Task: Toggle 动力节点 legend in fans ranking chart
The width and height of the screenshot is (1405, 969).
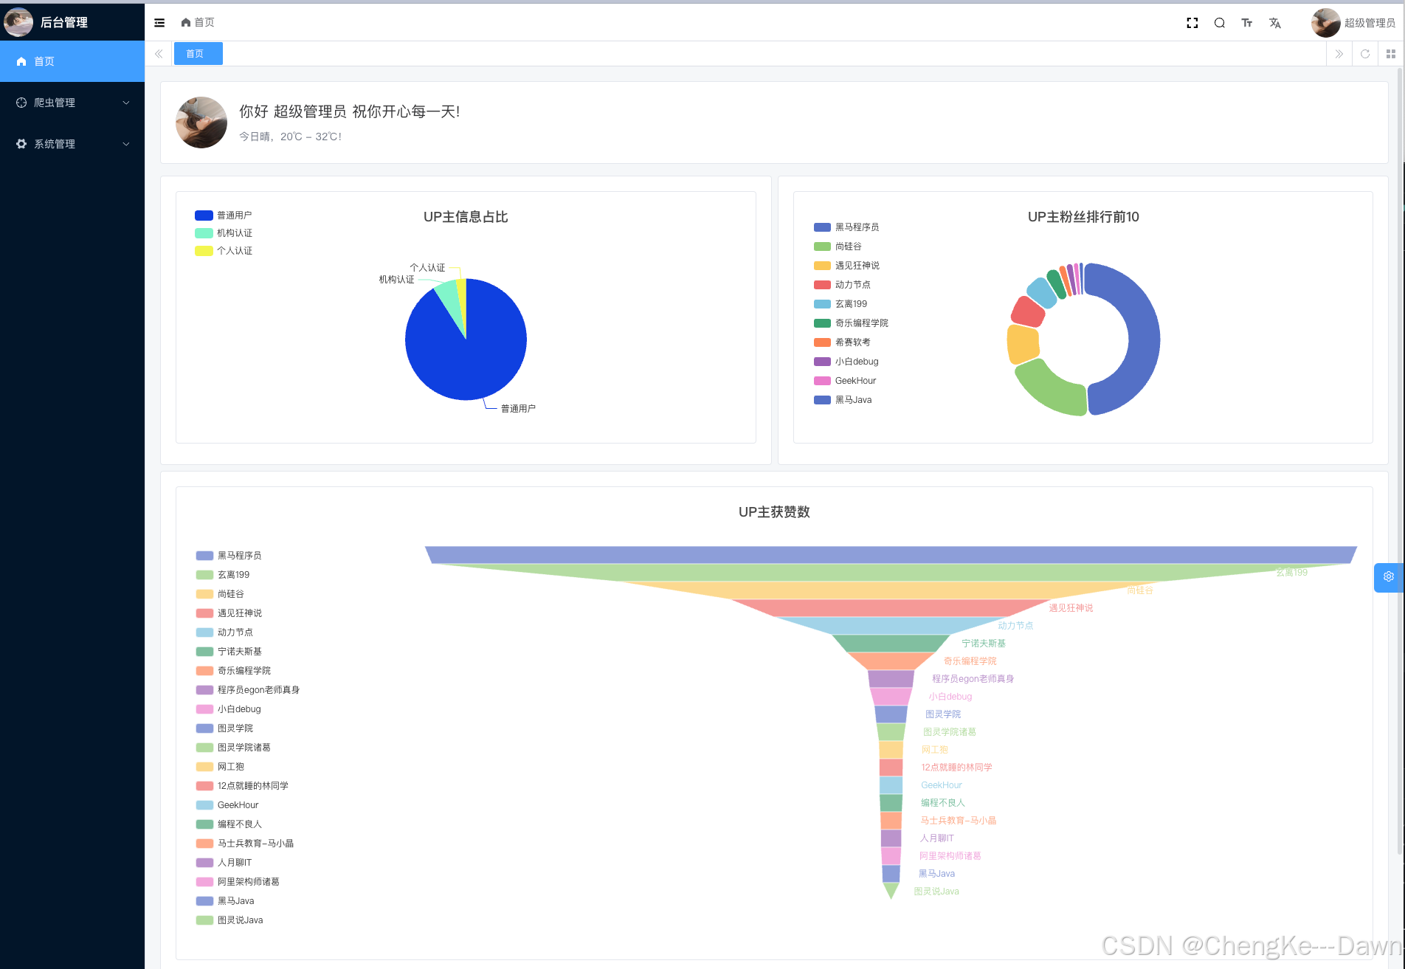Action: 842,285
